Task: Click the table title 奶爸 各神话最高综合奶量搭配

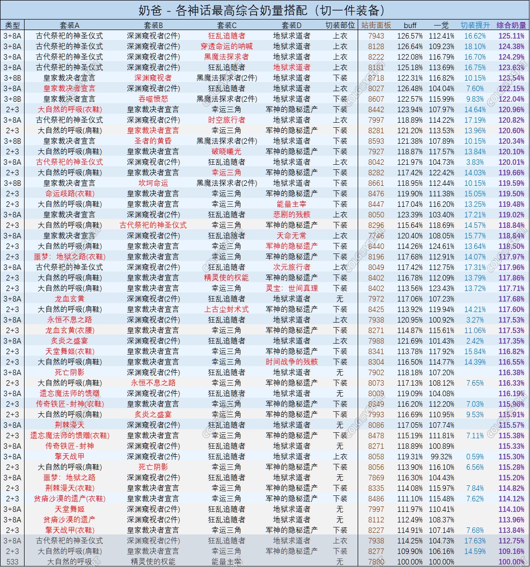Action: tap(265, 10)
